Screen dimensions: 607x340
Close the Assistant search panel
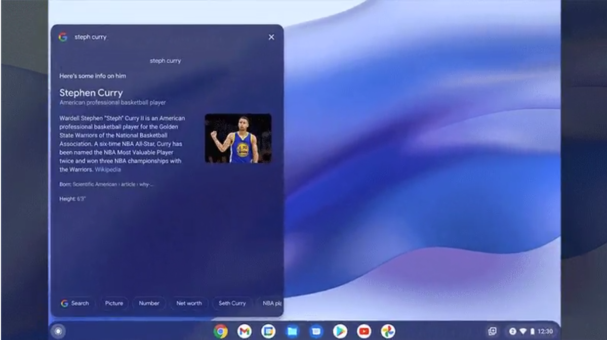[271, 37]
